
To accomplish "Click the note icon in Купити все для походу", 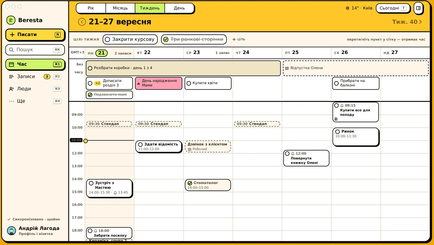I will click(336, 119).
